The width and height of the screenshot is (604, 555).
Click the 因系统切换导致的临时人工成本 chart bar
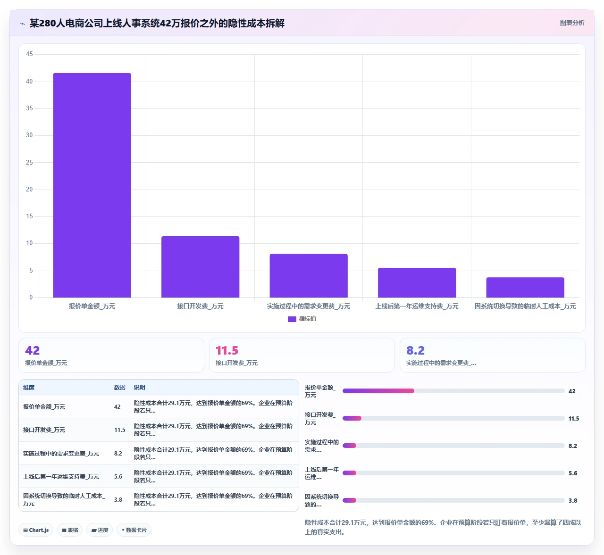tap(525, 288)
